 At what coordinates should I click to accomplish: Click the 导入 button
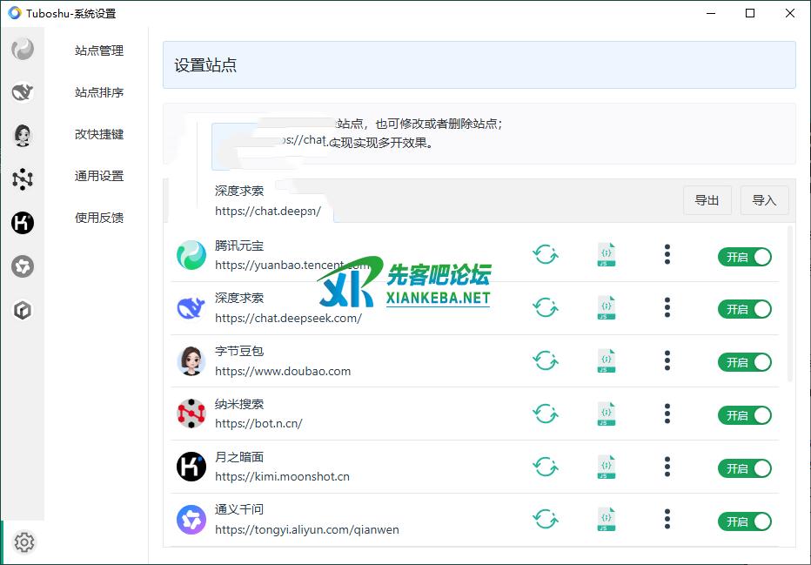[764, 200]
